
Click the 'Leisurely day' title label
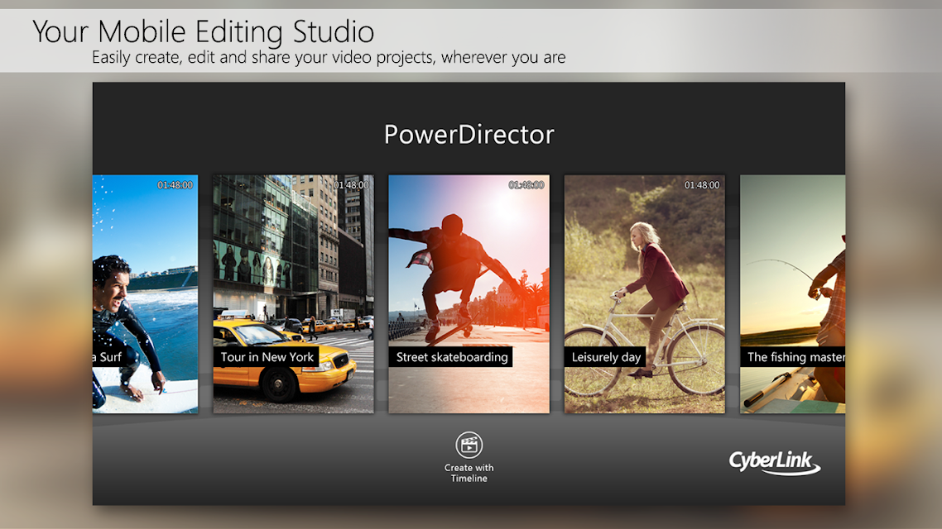point(606,357)
